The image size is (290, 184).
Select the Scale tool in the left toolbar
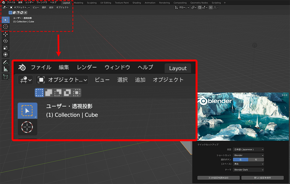click(5, 48)
